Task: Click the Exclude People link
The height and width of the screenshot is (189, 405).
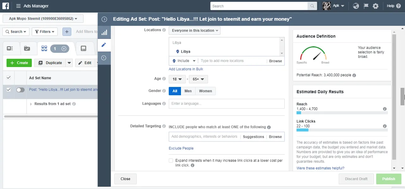Action: click(181, 149)
